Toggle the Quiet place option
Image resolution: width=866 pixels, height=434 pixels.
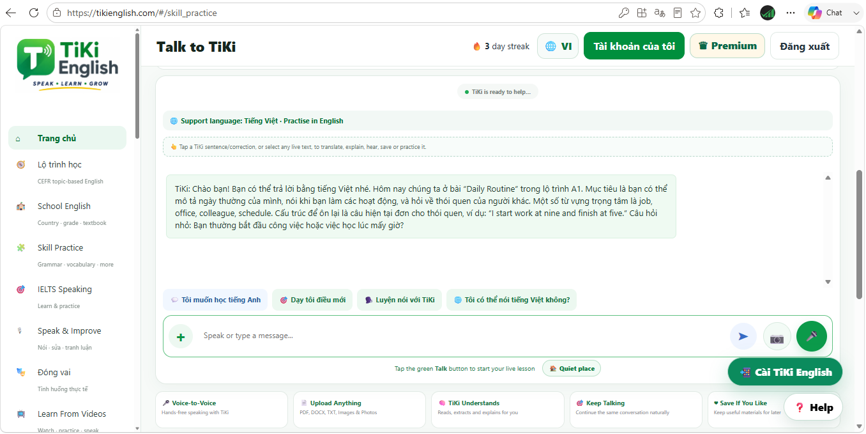(572, 369)
